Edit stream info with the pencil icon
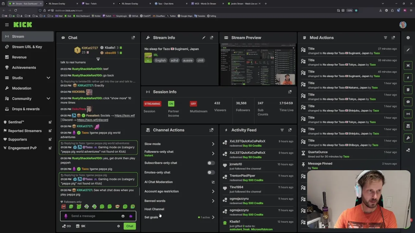This screenshot has width=415, height=233. pos(204,38)
